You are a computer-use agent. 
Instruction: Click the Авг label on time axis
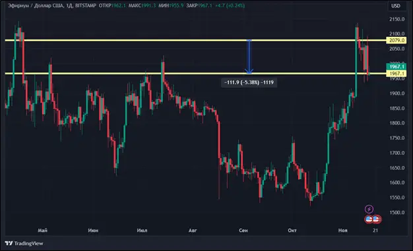coord(193,231)
